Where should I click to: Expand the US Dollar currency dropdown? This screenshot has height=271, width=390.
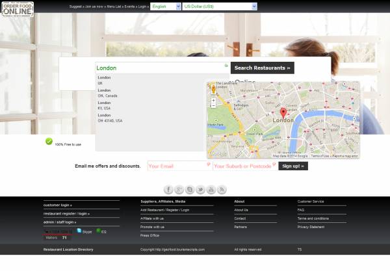coord(219,6)
